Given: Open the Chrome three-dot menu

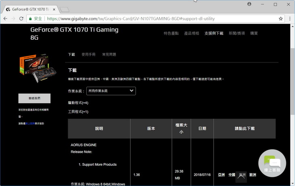Looking at the screenshot, I should pyautogui.click(x=290, y=19).
